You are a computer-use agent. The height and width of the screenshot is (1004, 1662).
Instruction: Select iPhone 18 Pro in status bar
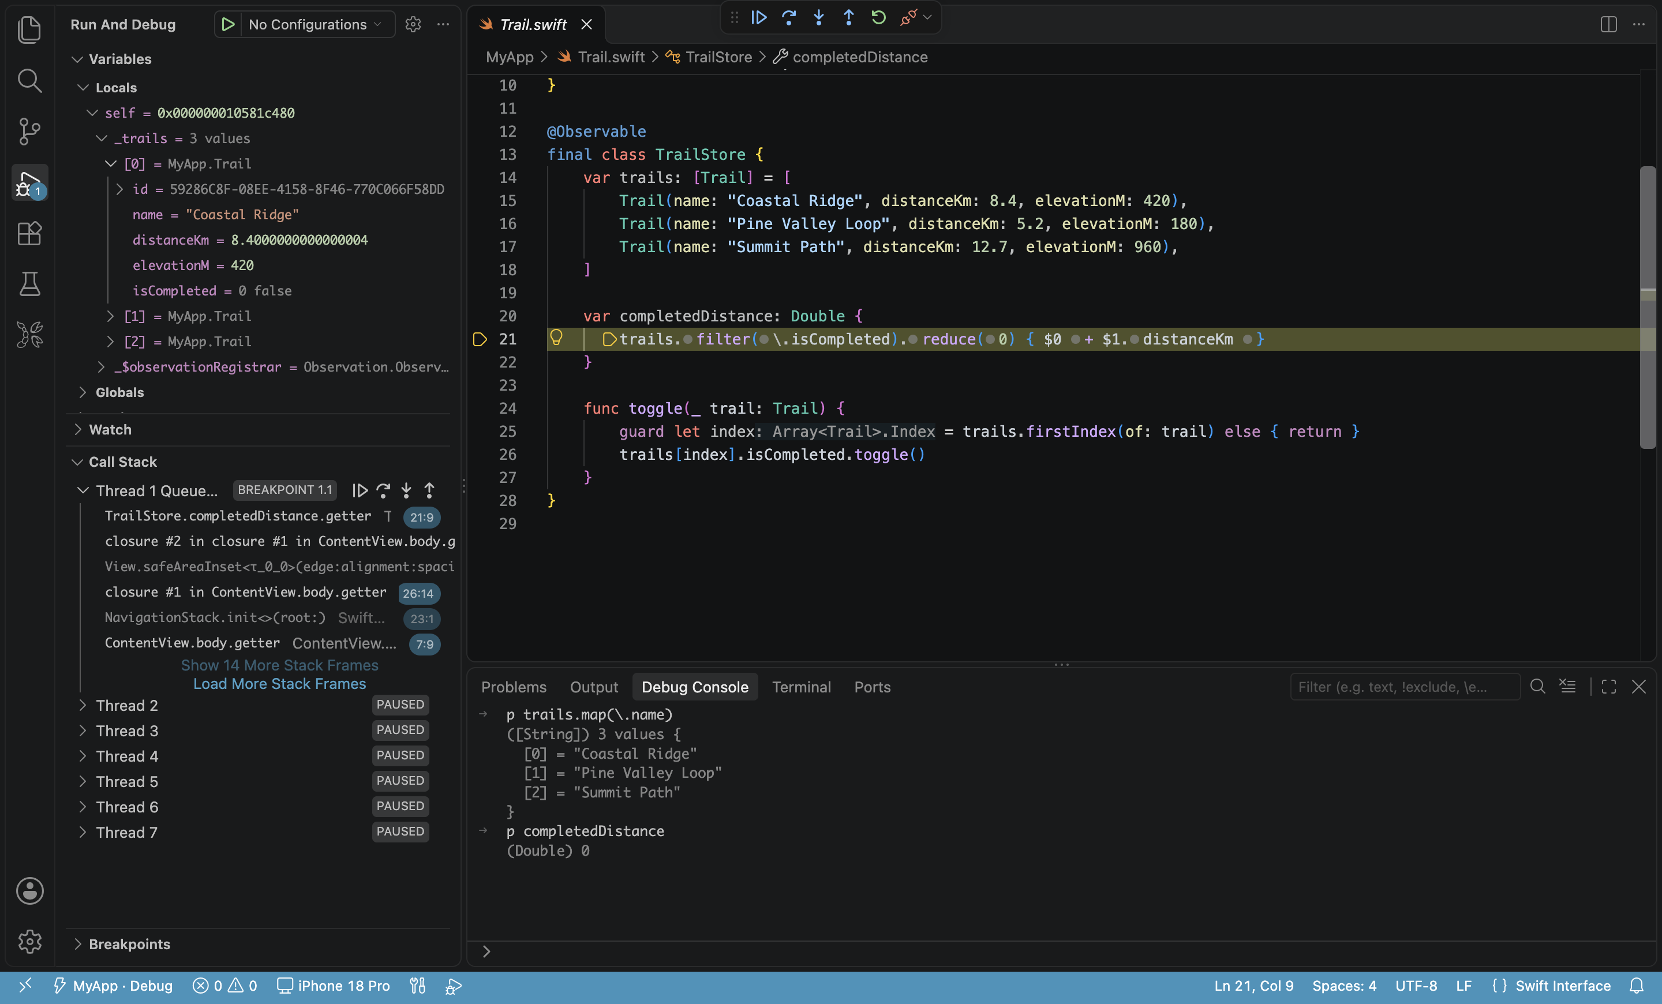334,986
